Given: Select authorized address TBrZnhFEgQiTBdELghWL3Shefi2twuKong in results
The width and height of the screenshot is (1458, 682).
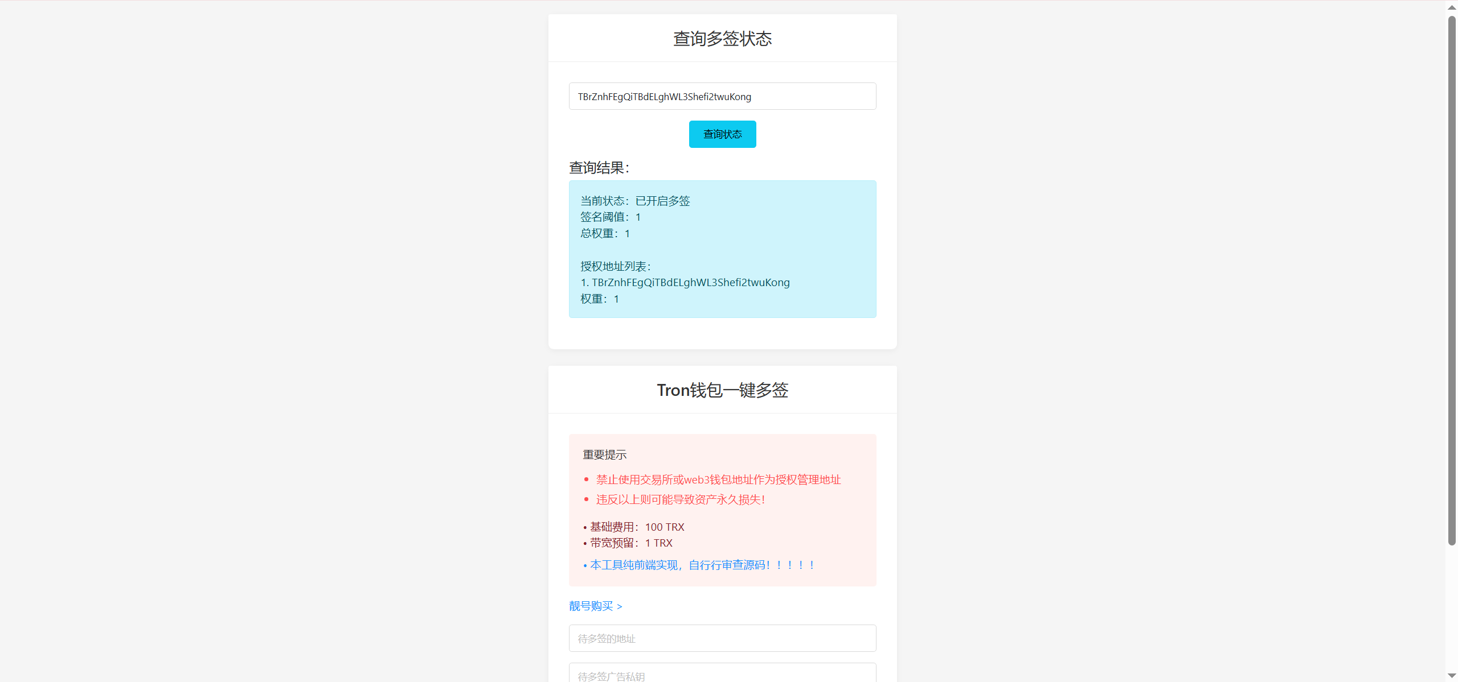Looking at the screenshot, I should [690, 283].
